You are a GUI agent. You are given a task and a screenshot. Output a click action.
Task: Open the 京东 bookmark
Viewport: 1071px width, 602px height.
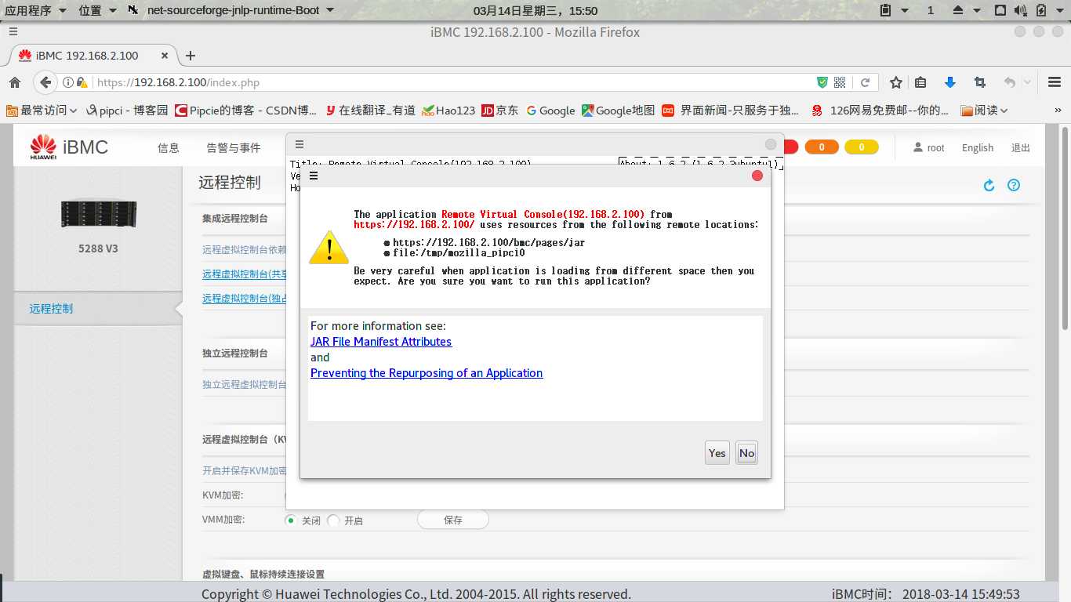coord(500,111)
